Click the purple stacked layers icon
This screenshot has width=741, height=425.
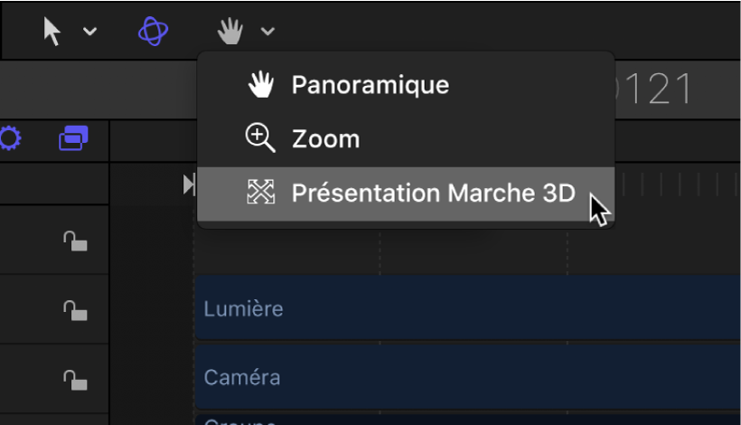coord(73,138)
